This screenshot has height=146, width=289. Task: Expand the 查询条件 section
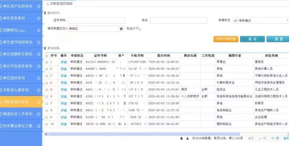coord(45,13)
